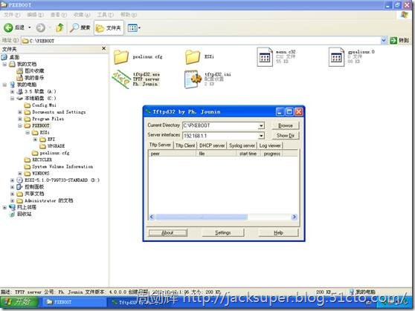The width and height of the screenshot is (415, 311).
Task: Switch to the Syslog server tab
Action: [242, 145]
